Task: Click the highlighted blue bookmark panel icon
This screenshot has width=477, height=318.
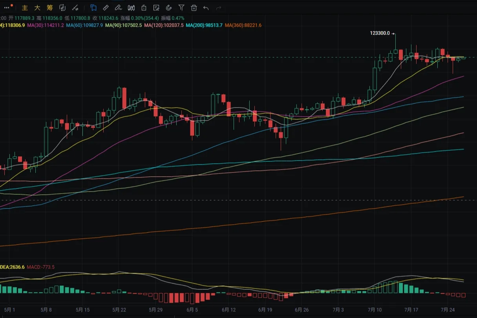Action: (93, 7)
